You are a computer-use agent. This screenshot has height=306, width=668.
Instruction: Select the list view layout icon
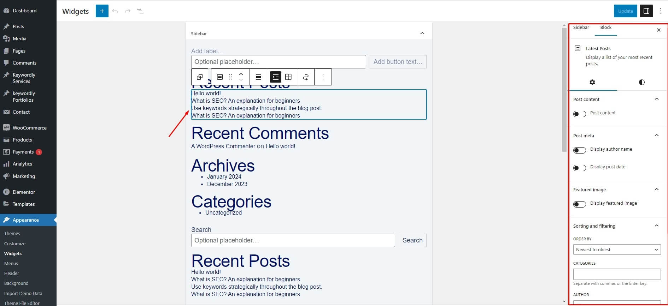click(275, 77)
